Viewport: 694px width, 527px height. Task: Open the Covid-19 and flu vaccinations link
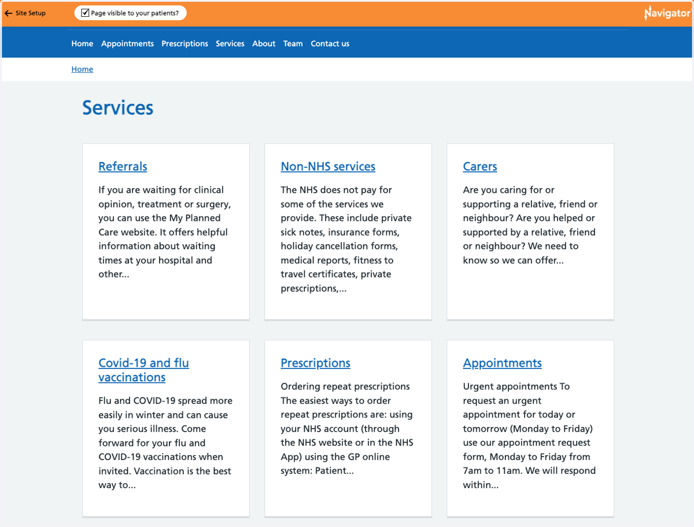pos(143,370)
